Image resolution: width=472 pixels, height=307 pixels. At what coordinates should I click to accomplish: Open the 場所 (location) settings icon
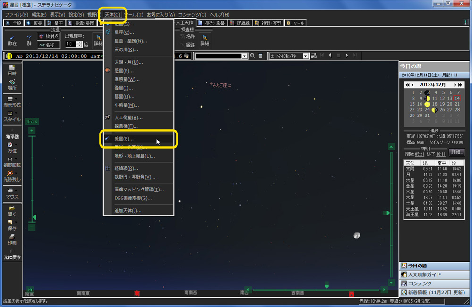coord(12,83)
